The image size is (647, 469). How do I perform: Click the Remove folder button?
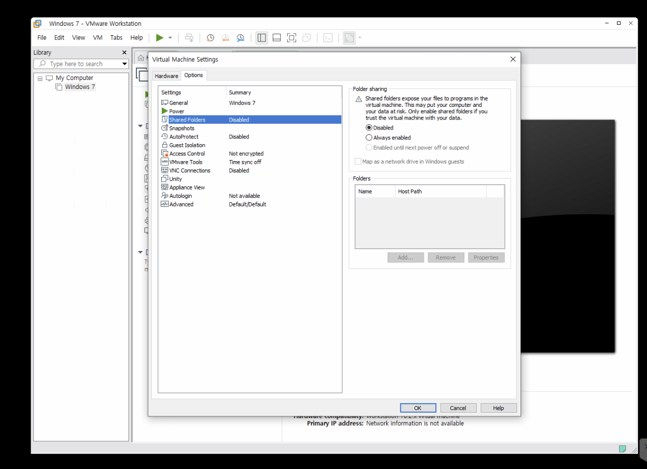pyautogui.click(x=446, y=257)
